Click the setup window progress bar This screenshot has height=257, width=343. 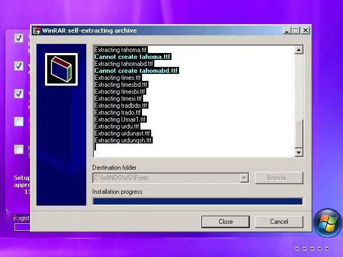point(23,227)
